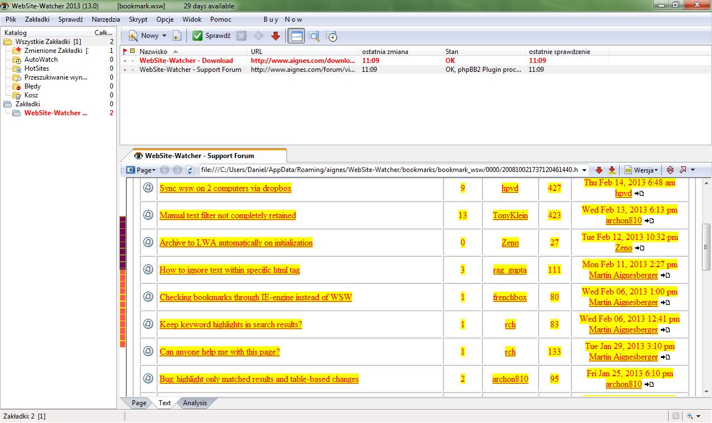
Task: Open 'Archive to LWA automatically on initialization' link
Action: pos(236,243)
